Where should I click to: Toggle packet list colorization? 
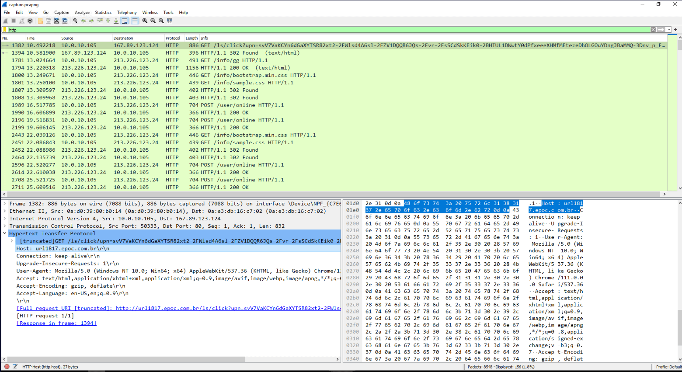pyautogui.click(x=135, y=21)
